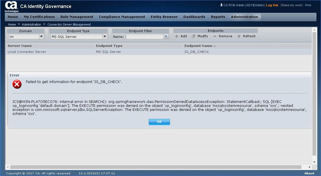321x176 pixels.
Task: Focus the Endpoint Filter Name input field
Action: [x=145, y=36]
